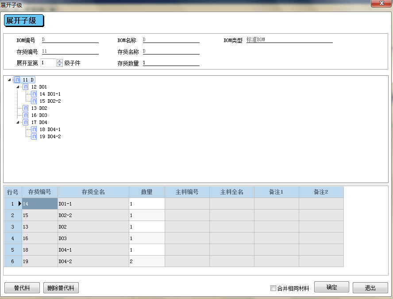
Task: Decrease the 展开至第 level with down arrow
Action: click(60, 65)
